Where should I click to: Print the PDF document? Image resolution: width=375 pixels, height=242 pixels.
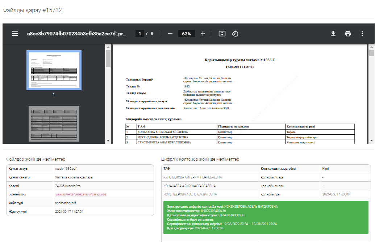348,34
